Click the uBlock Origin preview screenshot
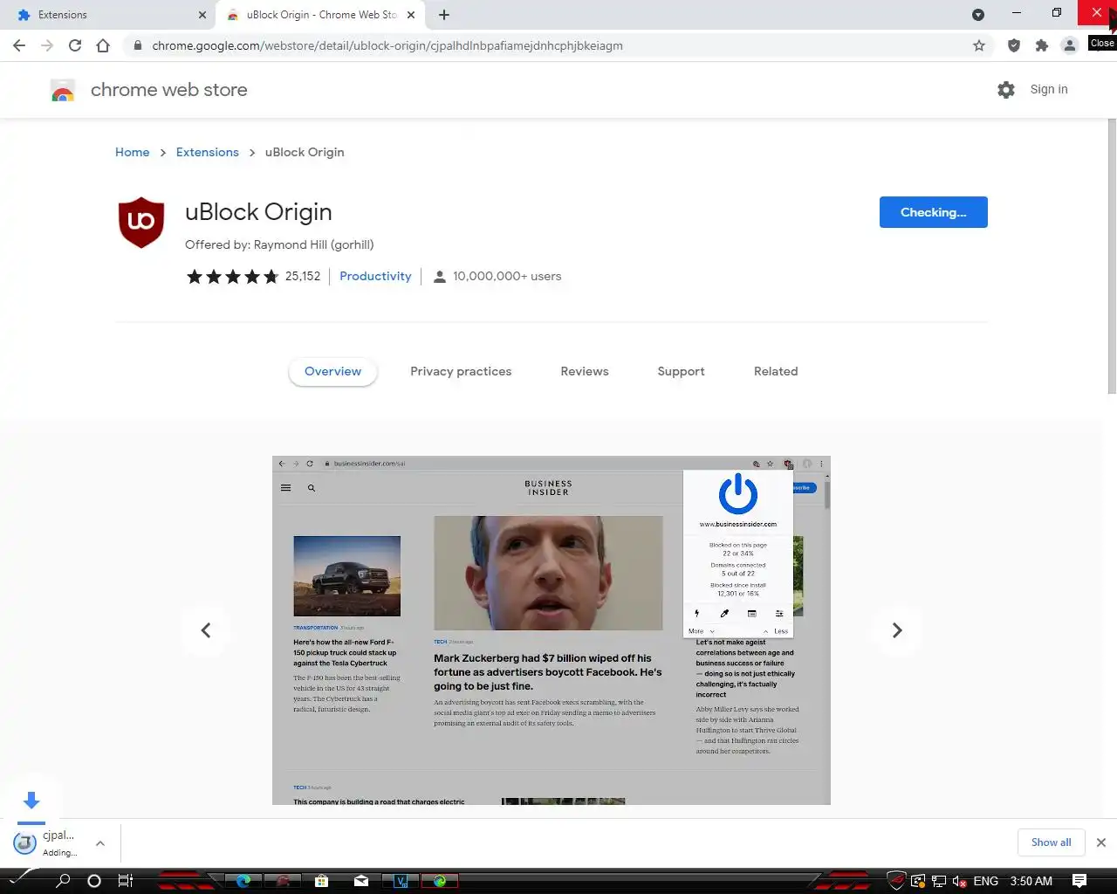This screenshot has height=894, width=1117. [552, 630]
